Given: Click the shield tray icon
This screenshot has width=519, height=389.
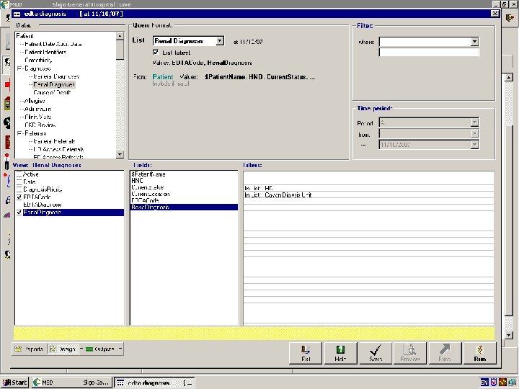Looking at the screenshot, I should coord(494,383).
